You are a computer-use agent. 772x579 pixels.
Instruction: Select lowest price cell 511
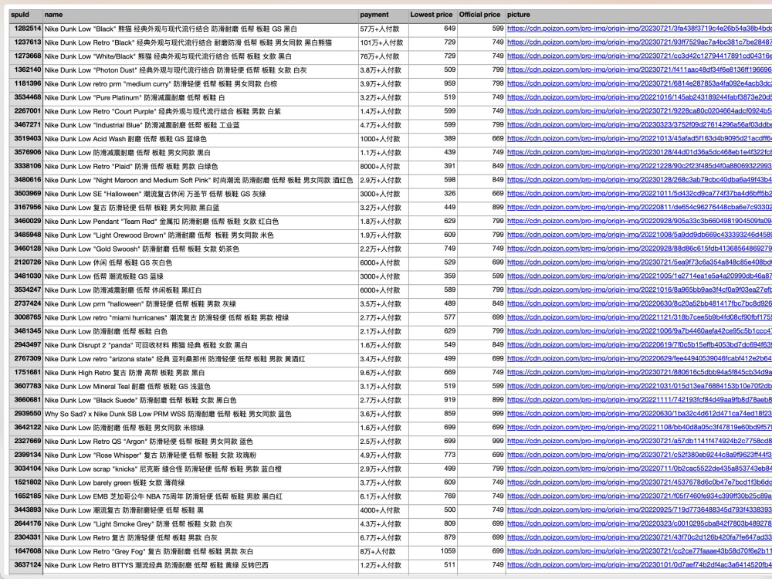[433, 565]
